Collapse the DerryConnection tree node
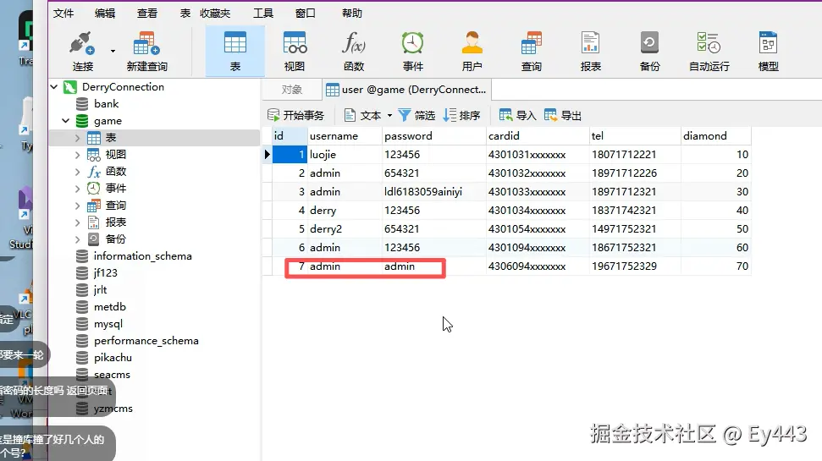Image resolution: width=822 pixels, height=461 pixels. [x=54, y=86]
